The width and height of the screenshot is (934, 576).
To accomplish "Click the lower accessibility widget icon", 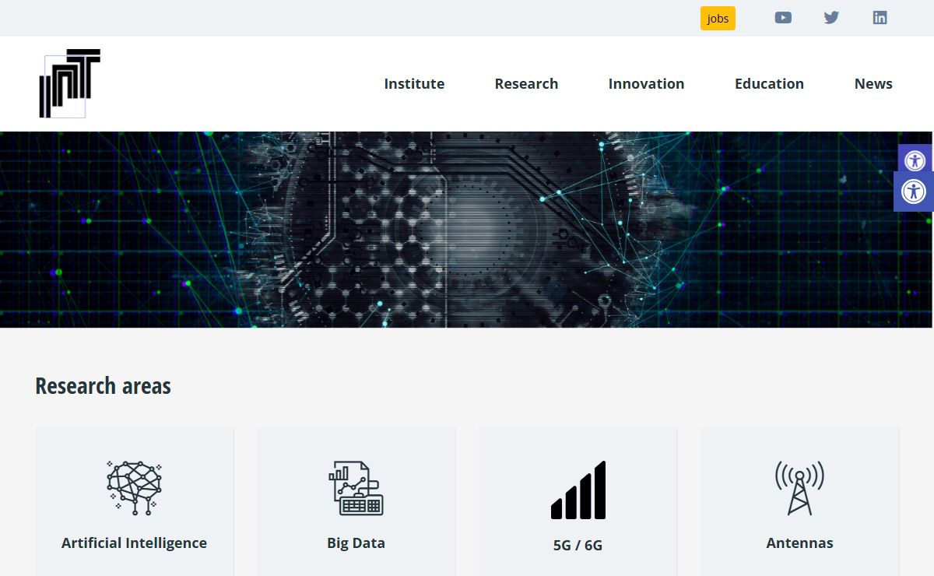I will (x=913, y=191).
